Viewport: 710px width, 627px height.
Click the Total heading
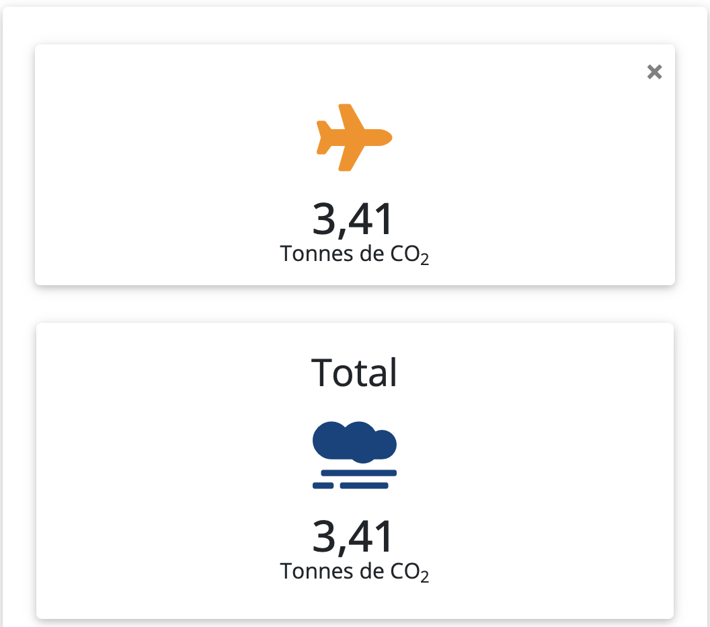point(354,372)
